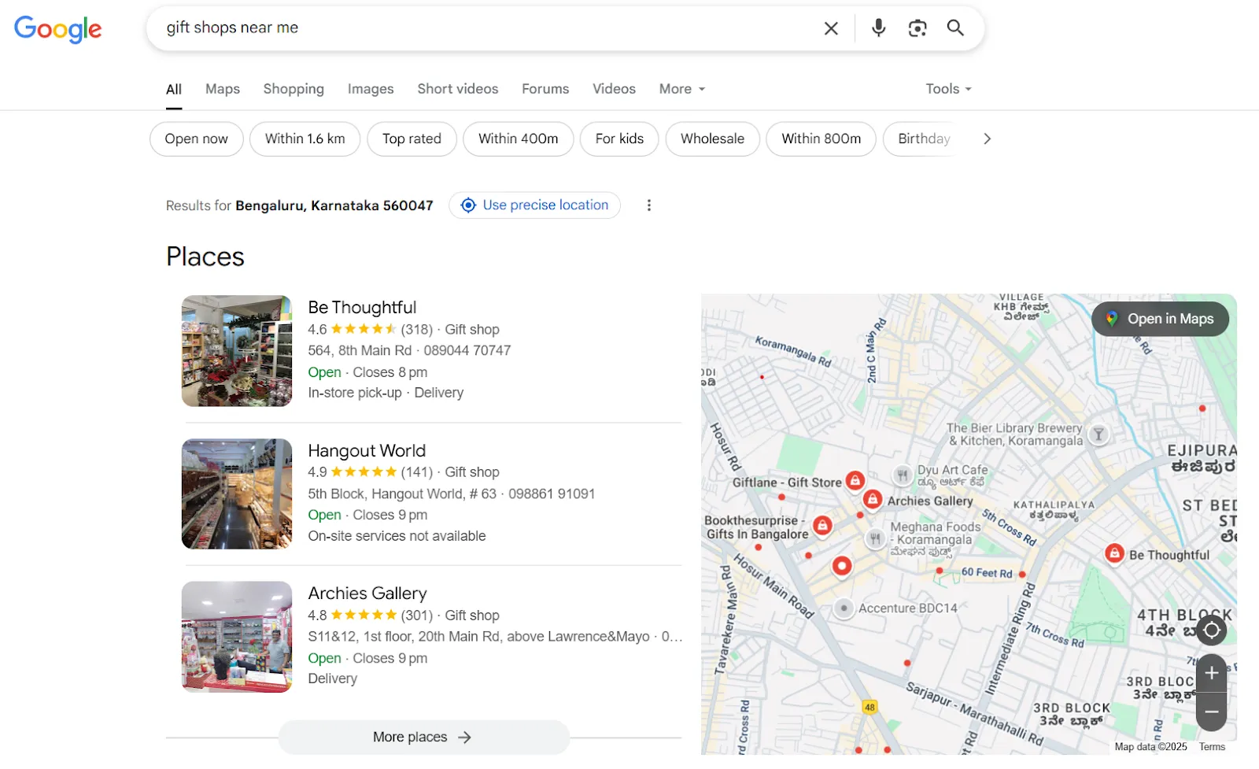Click Use precise location button

535,205
